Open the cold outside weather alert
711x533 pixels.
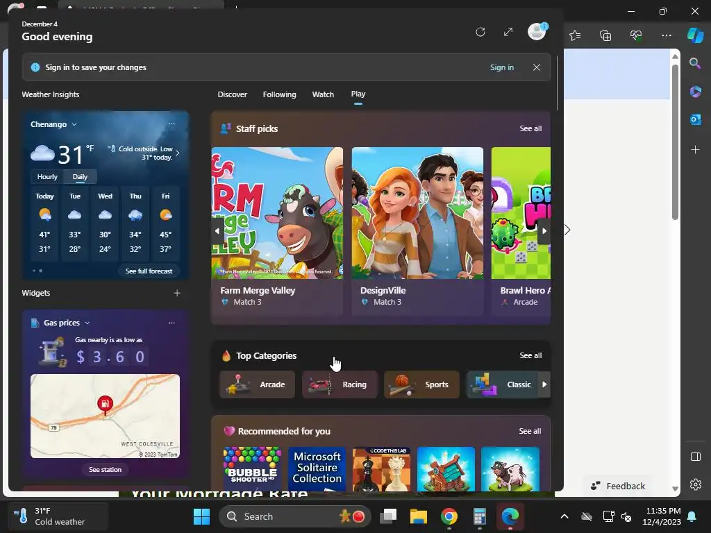[x=144, y=153]
